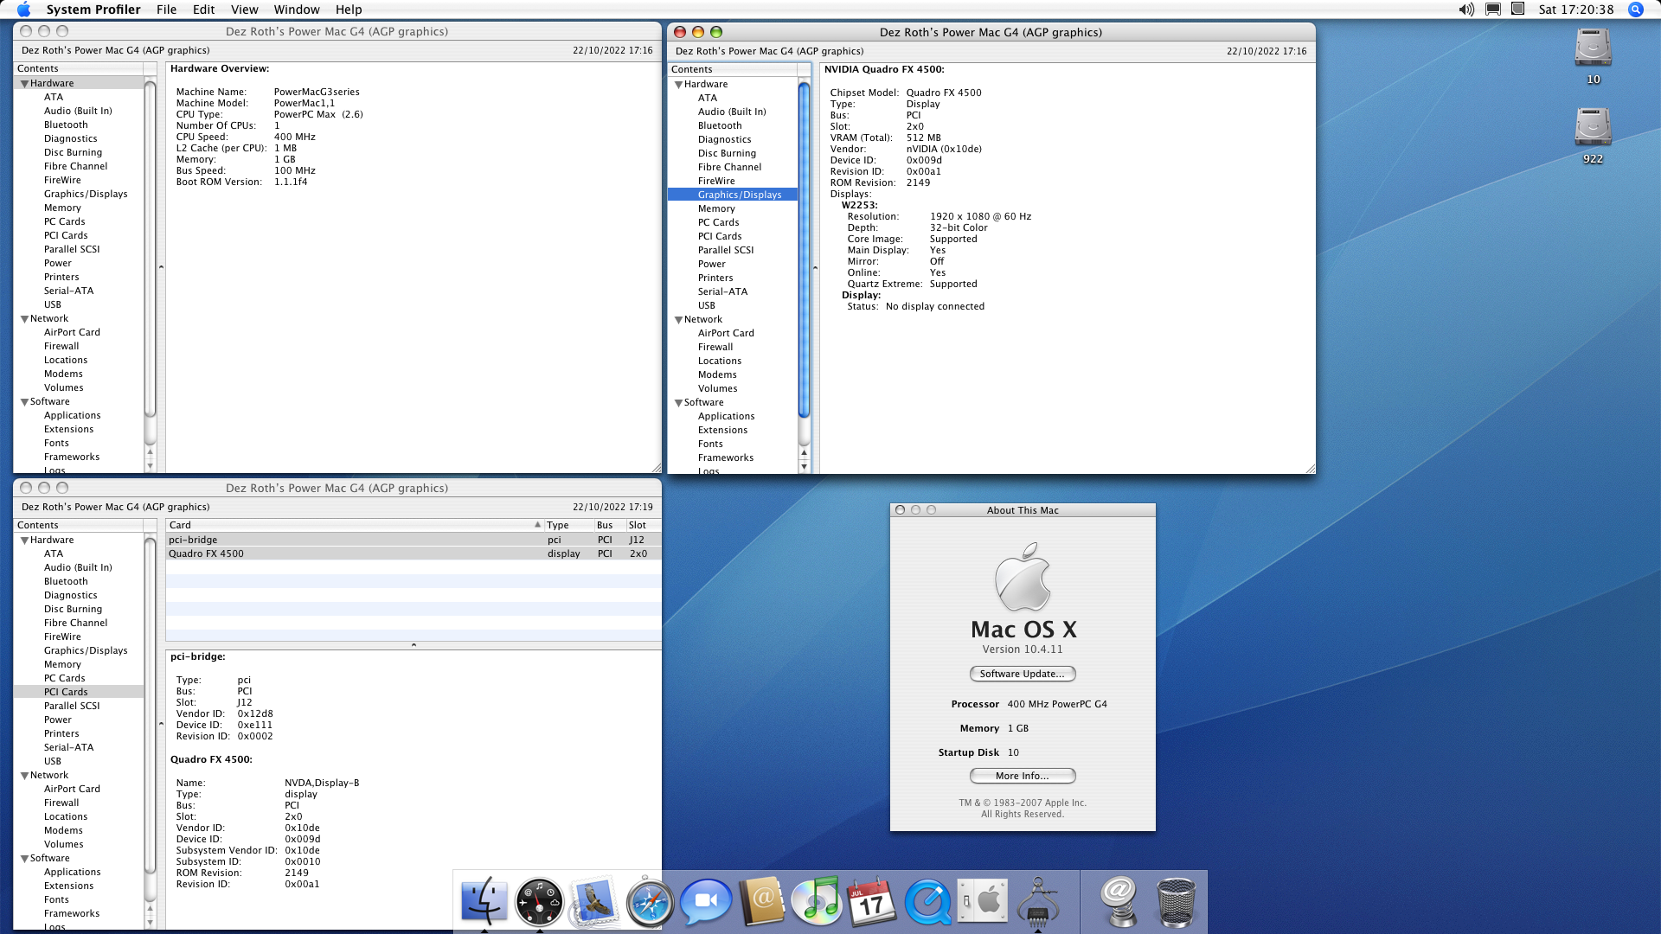Open the Trash in the dock
This screenshot has width=1661, height=934.
(x=1176, y=902)
